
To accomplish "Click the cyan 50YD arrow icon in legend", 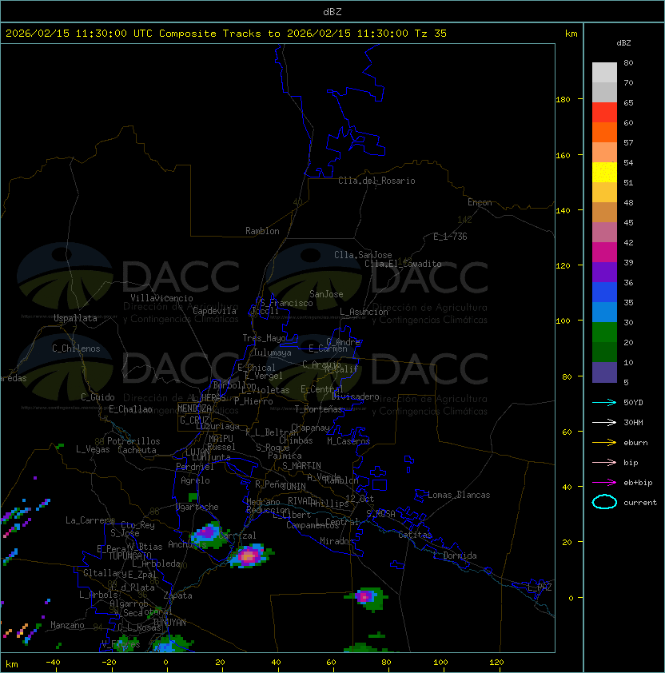I will point(604,402).
